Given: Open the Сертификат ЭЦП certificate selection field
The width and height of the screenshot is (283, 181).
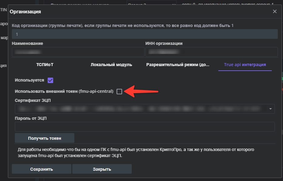Looking at the screenshot, I should point(145,109).
